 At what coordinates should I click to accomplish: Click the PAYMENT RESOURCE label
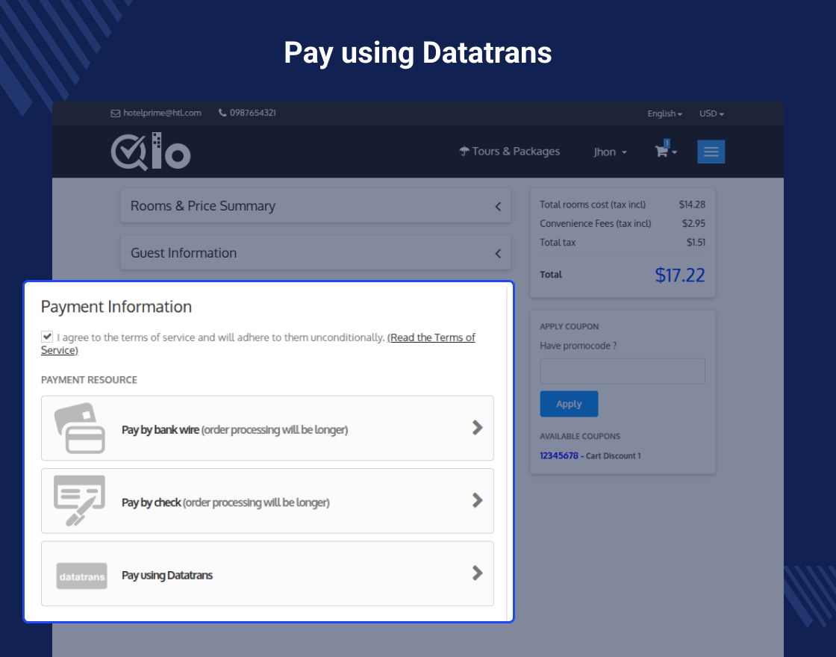tap(89, 380)
